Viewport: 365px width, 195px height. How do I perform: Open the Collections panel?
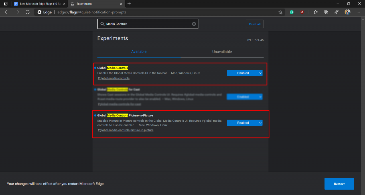click(x=326, y=12)
